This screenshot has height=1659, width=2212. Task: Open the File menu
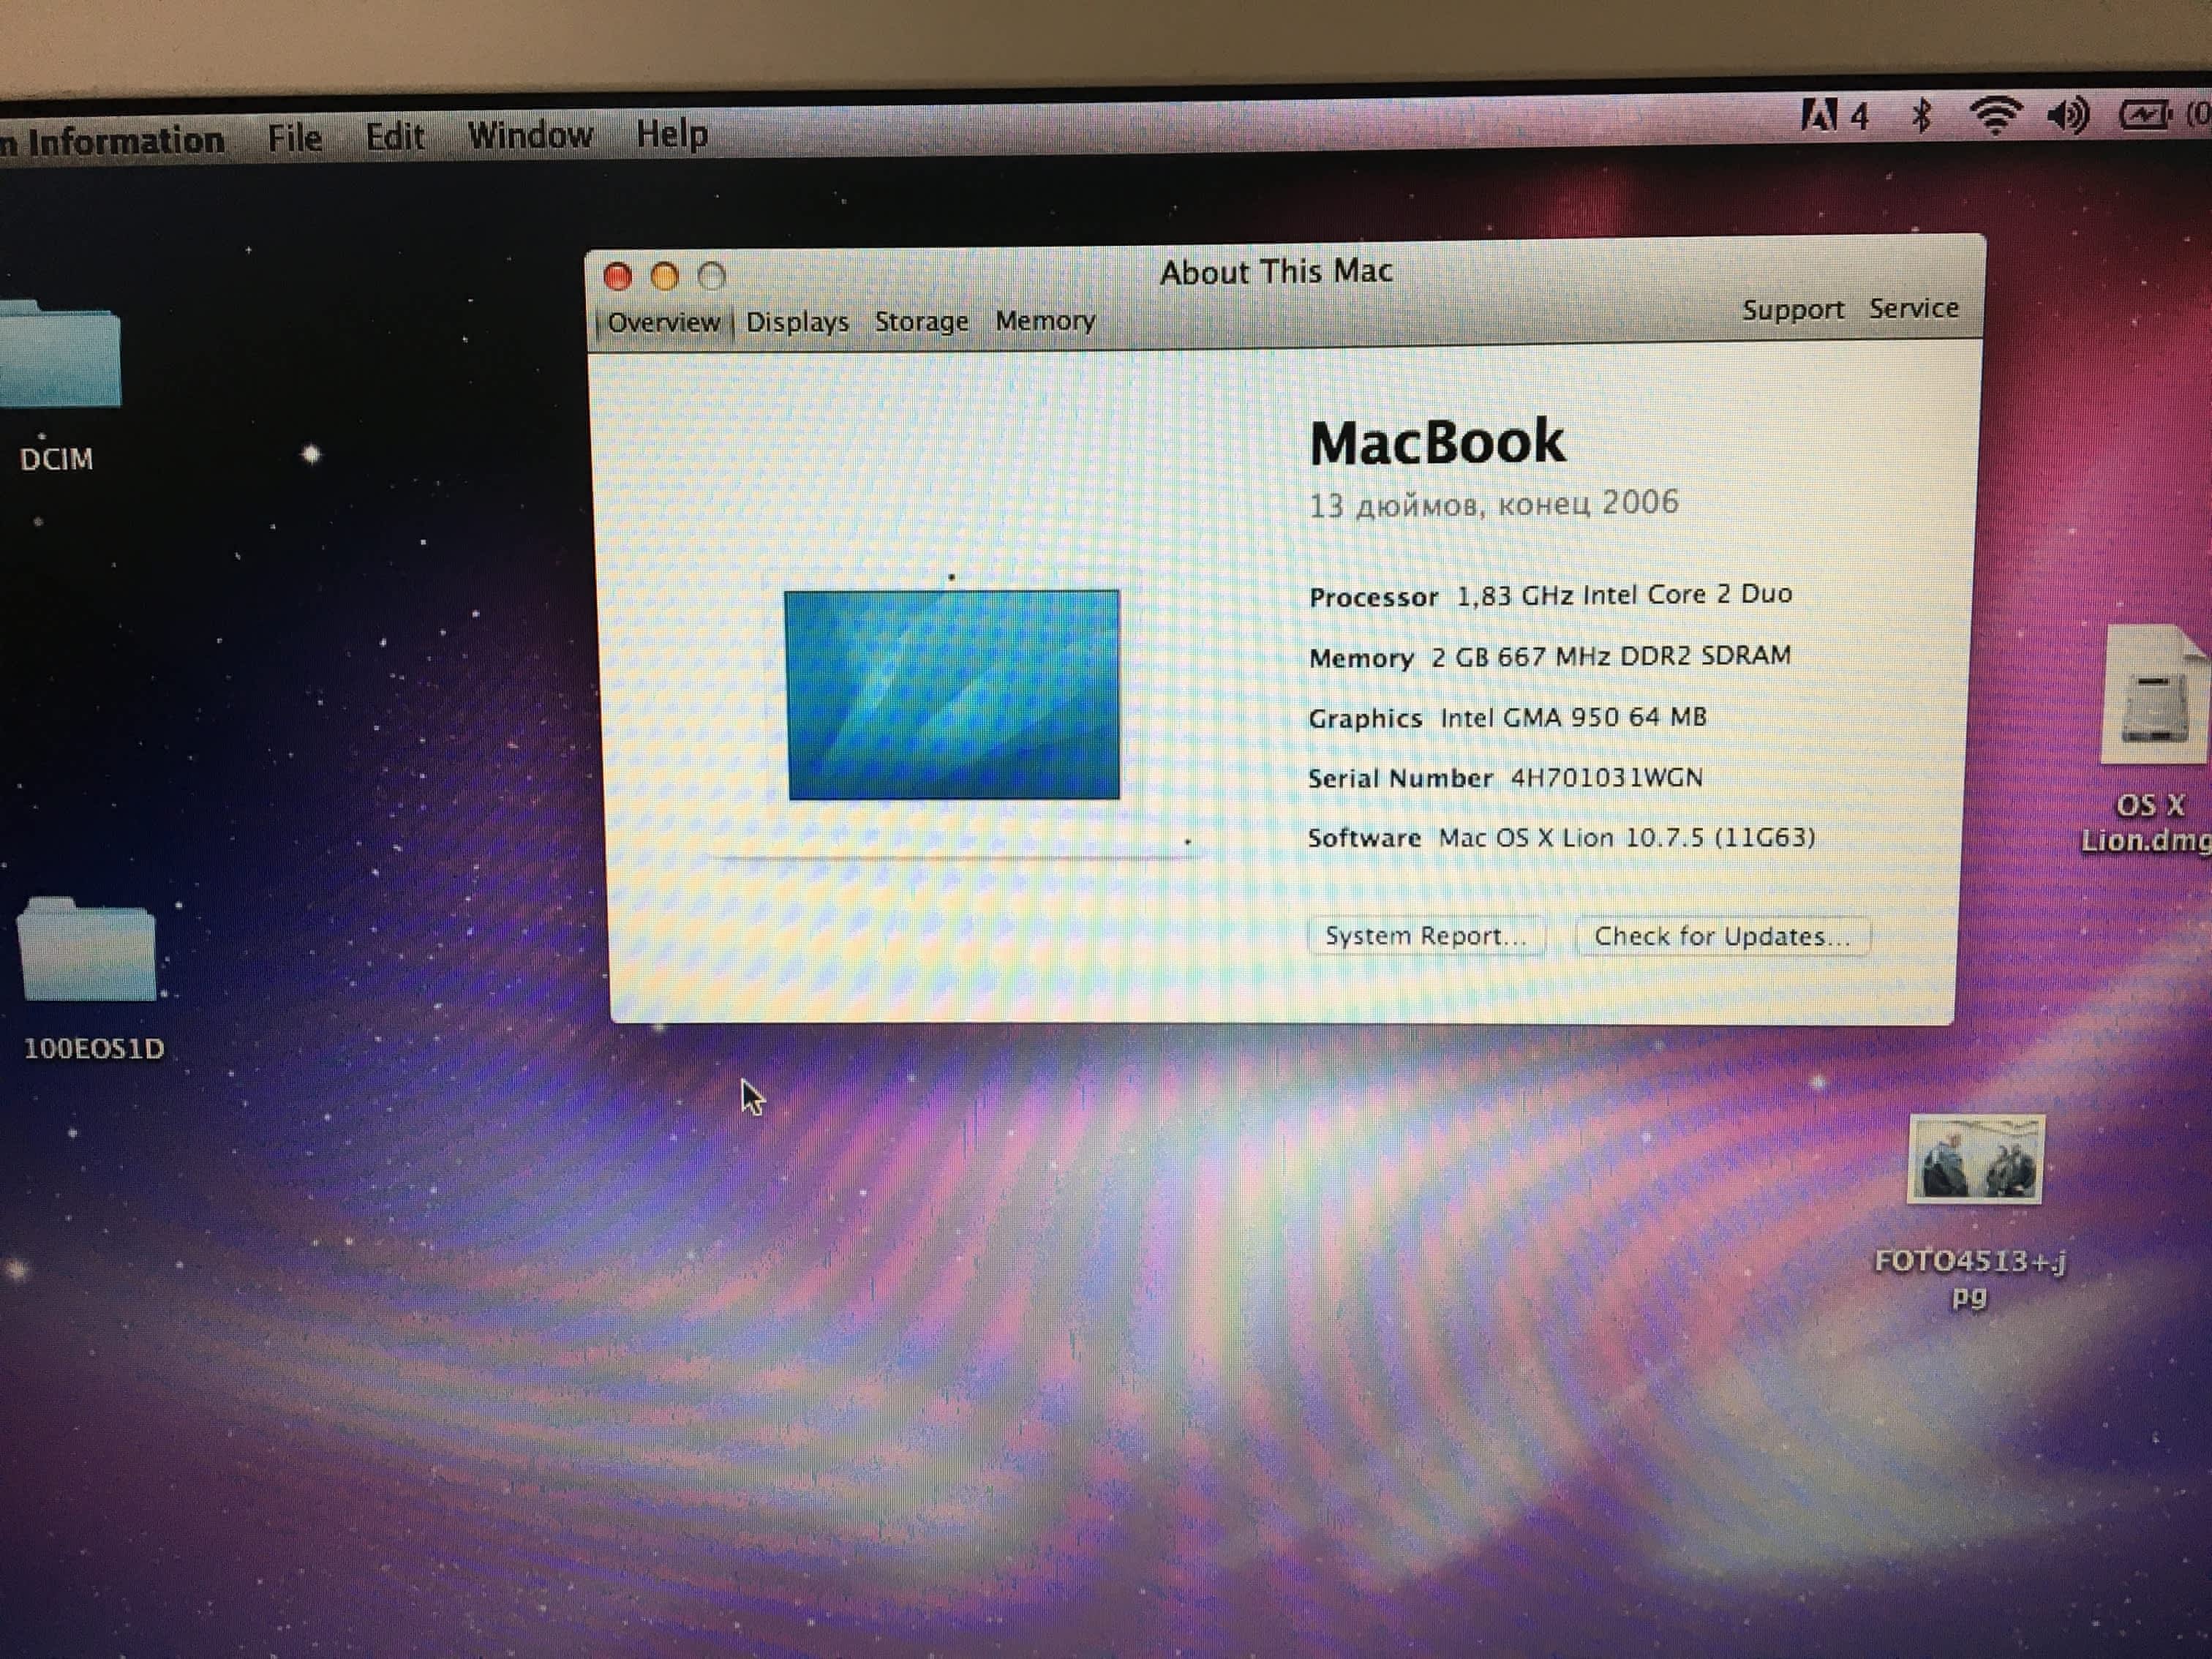click(294, 138)
